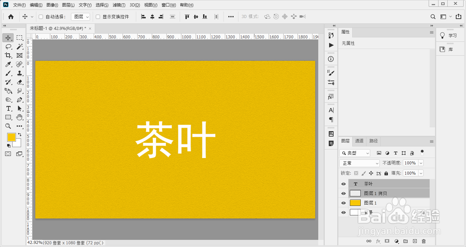Open the 图像(I) menu
This screenshot has width=466, height=247.
[x=52, y=5]
